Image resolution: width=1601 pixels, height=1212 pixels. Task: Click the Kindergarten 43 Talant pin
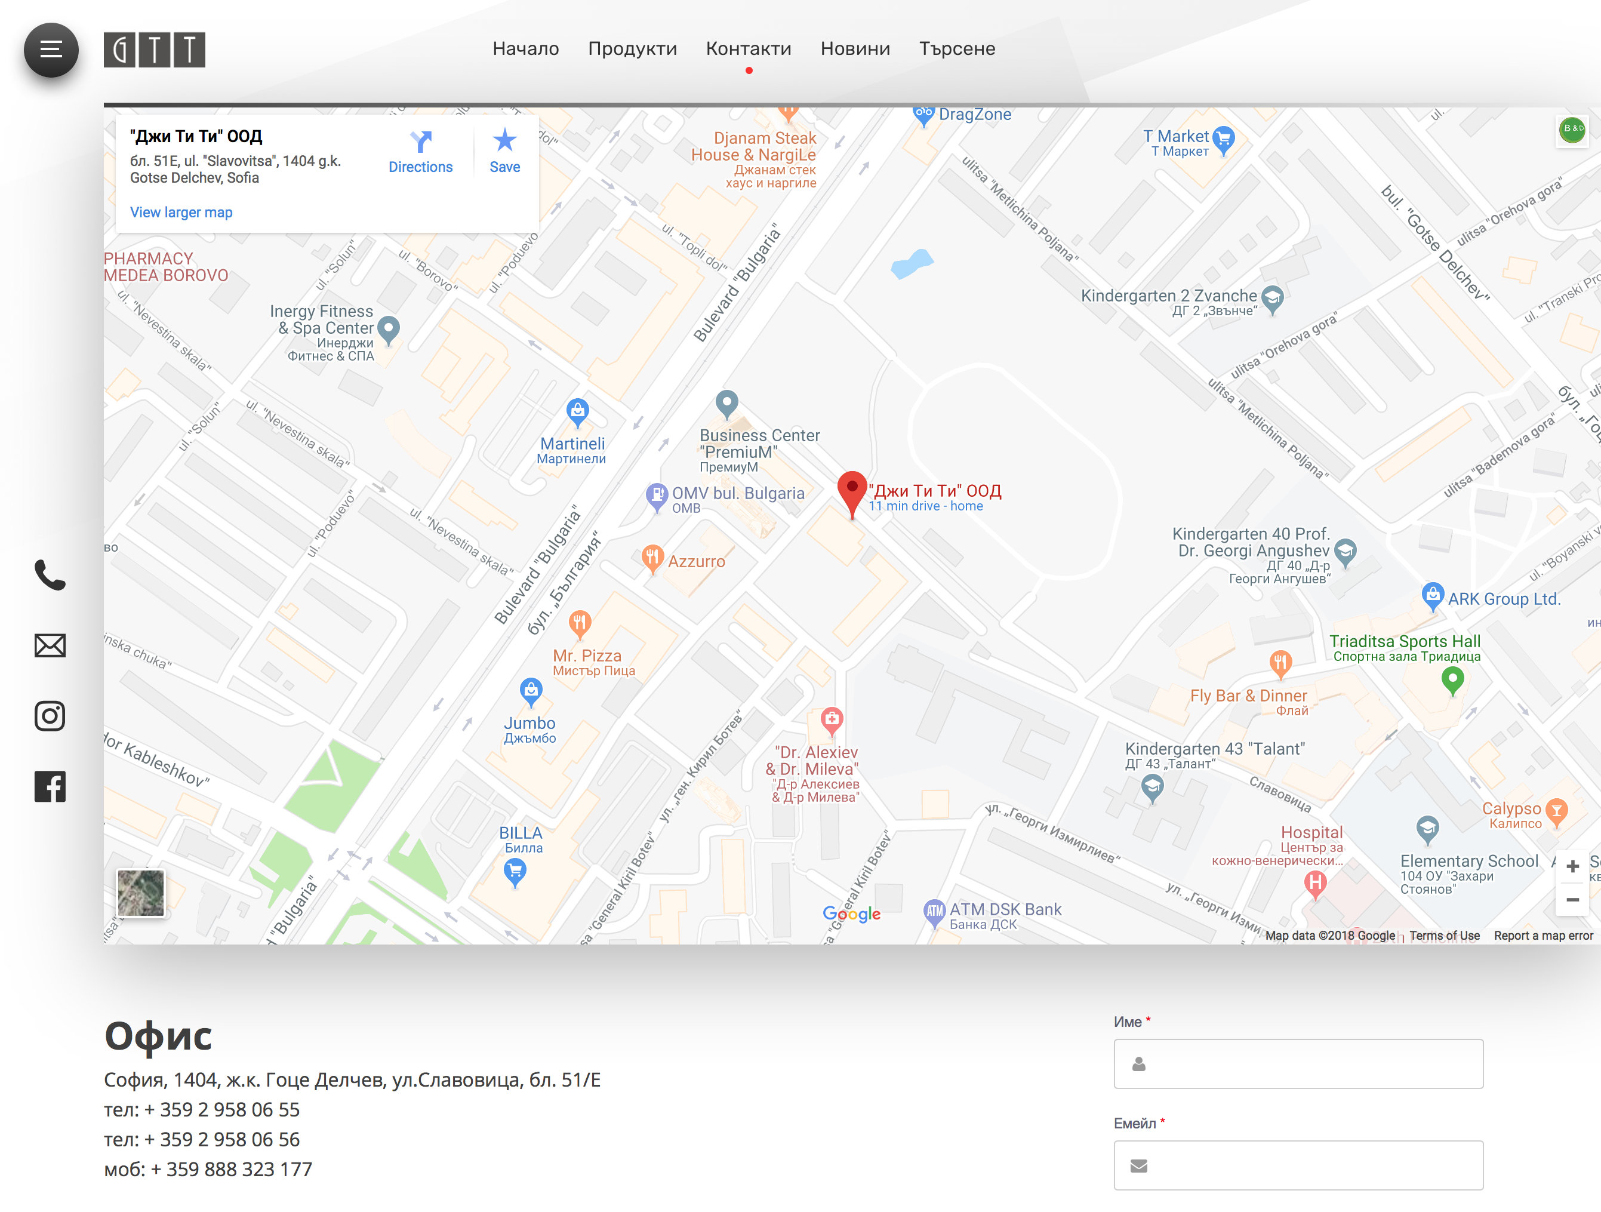click(x=1152, y=789)
